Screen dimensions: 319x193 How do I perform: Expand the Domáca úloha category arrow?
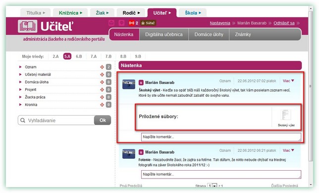coord(20,82)
